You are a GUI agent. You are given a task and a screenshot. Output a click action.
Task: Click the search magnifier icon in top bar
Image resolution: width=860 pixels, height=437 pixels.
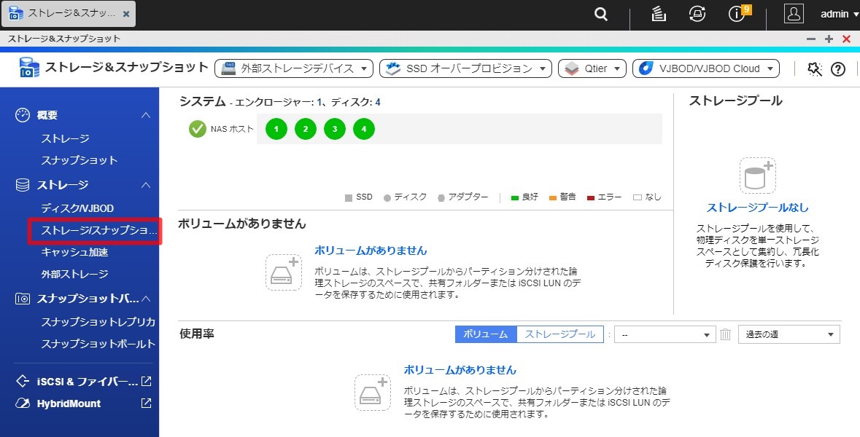[x=601, y=15]
